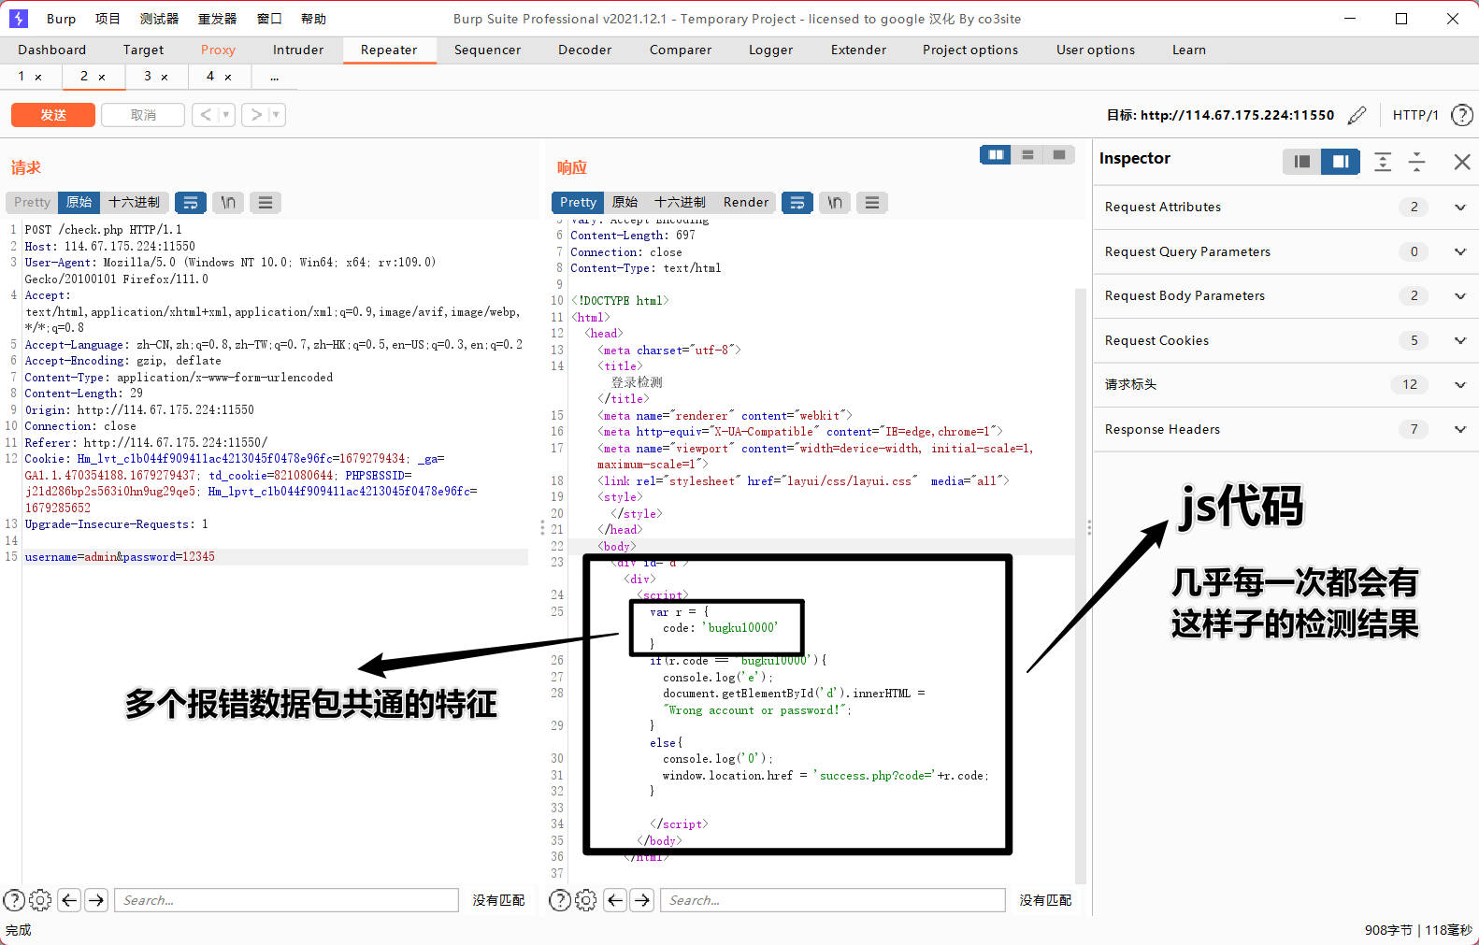Viewport: 1479px width, 945px height.
Task: Open the Decoder tab
Action: (x=584, y=50)
